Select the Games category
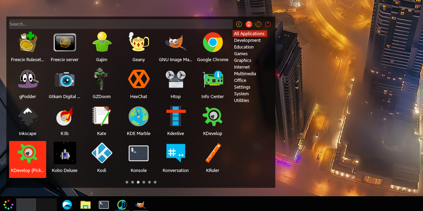 [x=241, y=53]
